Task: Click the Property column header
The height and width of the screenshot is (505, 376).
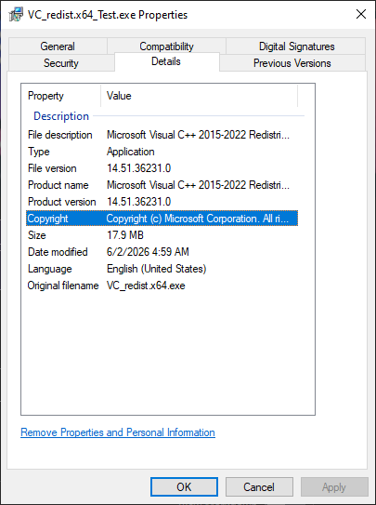Action: [x=61, y=96]
